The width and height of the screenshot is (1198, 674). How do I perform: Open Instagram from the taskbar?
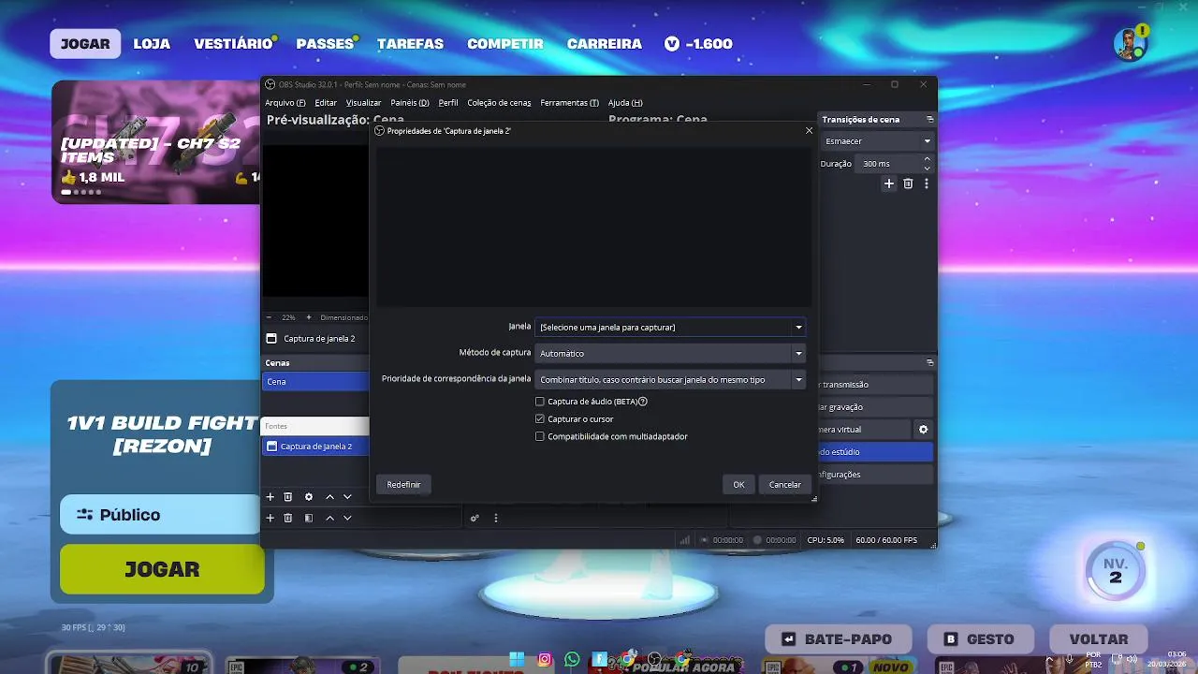pos(545,659)
